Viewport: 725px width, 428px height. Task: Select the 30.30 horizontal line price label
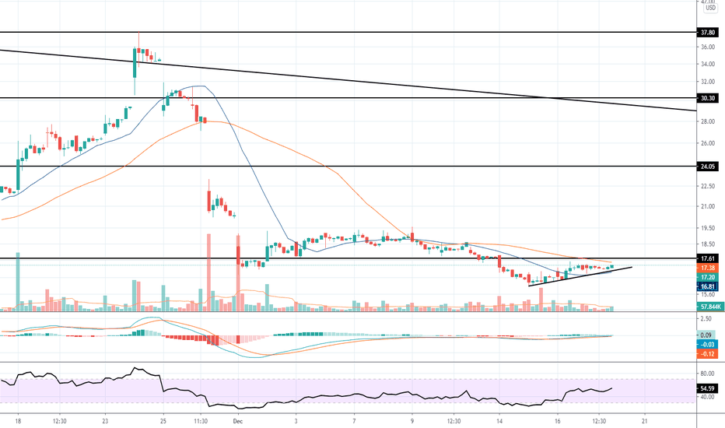707,98
